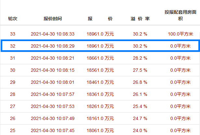
Task: Select the 28.2 % premium rate cell
Action: tap(140, 58)
